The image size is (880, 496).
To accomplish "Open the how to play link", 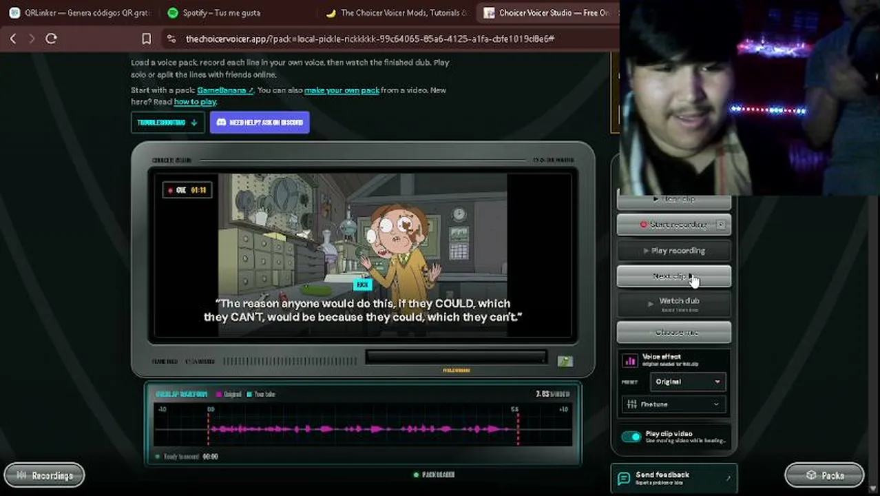I will pyautogui.click(x=195, y=102).
